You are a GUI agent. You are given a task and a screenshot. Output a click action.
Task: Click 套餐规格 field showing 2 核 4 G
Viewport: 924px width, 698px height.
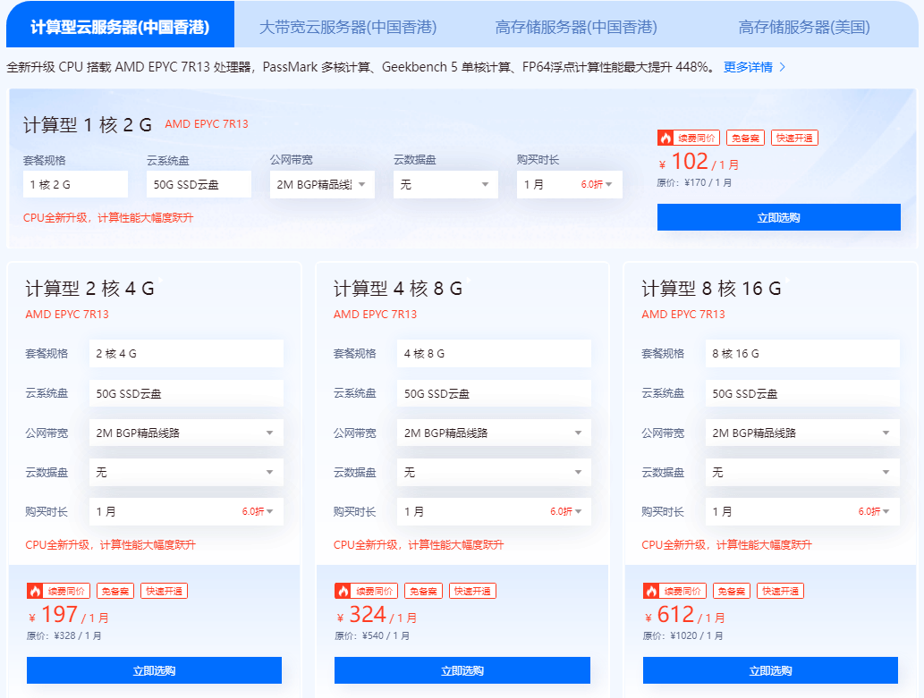pos(186,353)
